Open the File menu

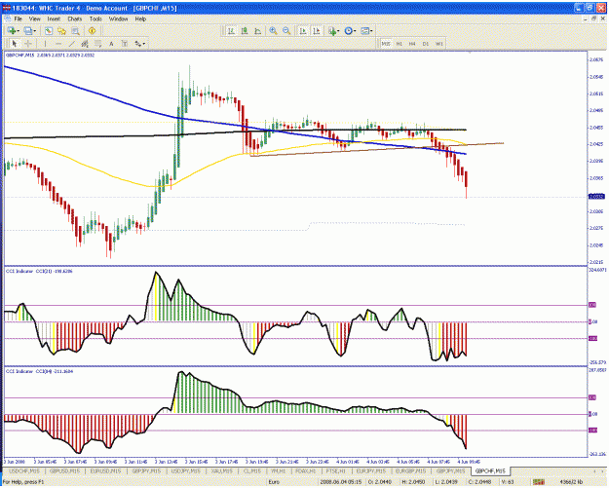pyautogui.click(x=19, y=19)
